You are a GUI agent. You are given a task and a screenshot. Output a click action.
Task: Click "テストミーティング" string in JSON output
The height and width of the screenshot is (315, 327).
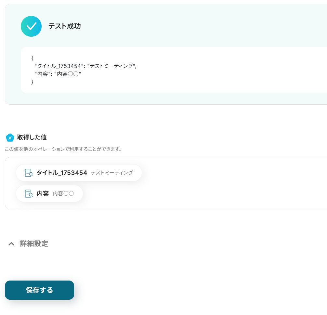(112, 66)
